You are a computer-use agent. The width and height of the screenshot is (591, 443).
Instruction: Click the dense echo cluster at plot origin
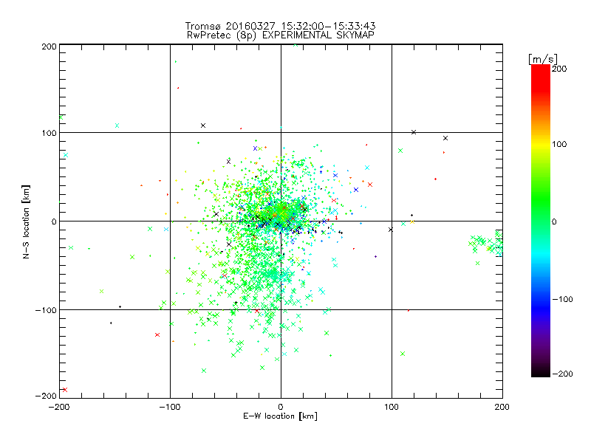[281, 216]
